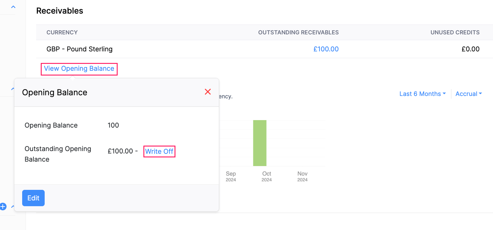Viewport: 493px width, 230px height.
Task: Click the Outstanding Receivables column header
Action: [298, 32]
